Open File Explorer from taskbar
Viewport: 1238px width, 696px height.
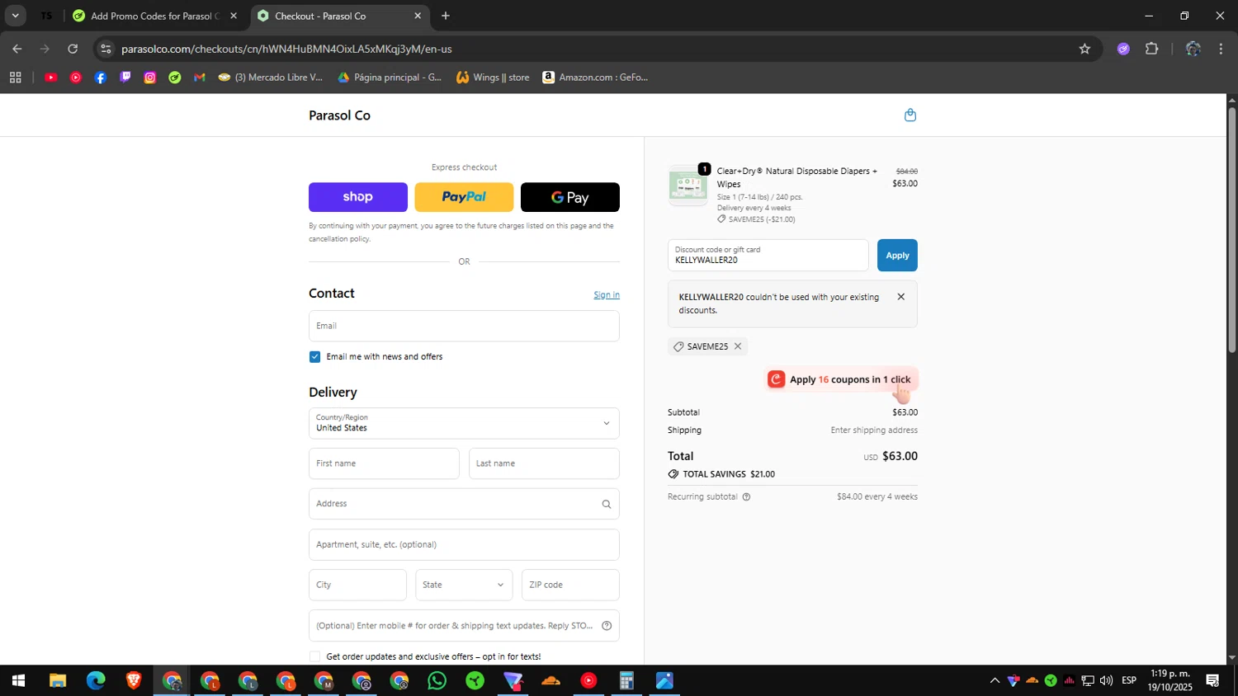click(x=57, y=681)
